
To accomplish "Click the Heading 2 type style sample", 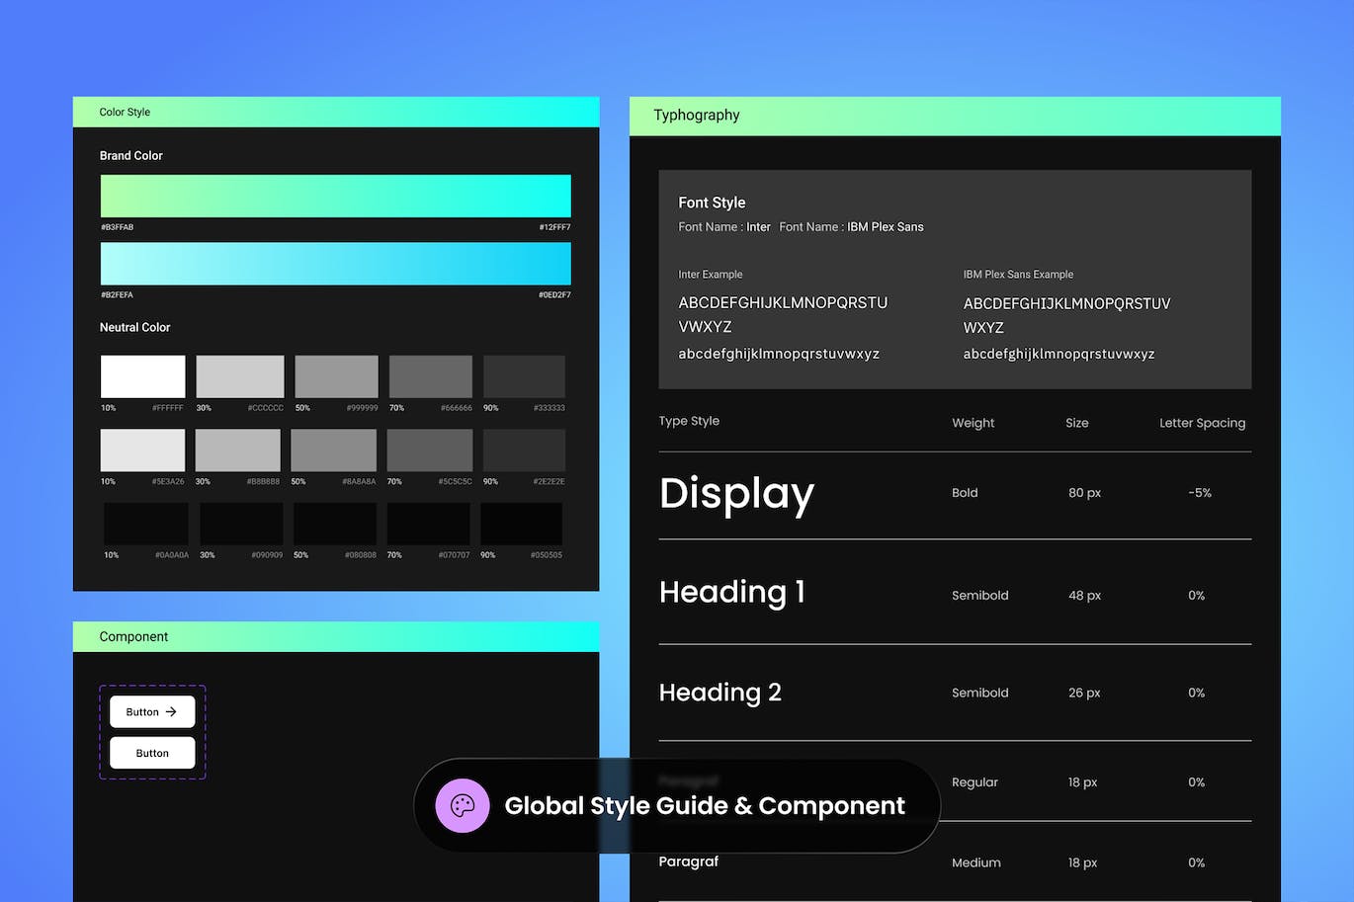I will (720, 693).
